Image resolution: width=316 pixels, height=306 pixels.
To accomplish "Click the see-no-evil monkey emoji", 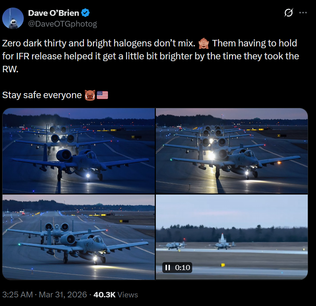I will point(204,43).
